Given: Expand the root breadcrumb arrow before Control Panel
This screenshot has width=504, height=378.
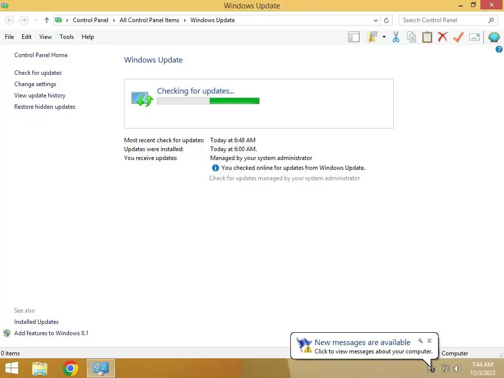Looking at the screenshot, I should (67, 20).
